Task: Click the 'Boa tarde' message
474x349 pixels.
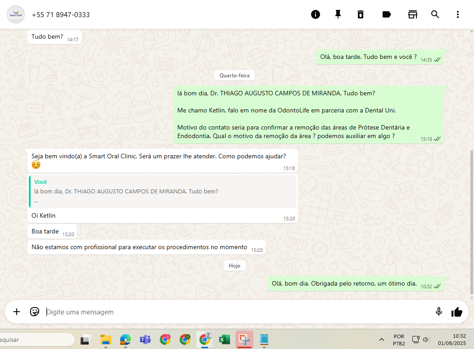Action: pos(52,232)
